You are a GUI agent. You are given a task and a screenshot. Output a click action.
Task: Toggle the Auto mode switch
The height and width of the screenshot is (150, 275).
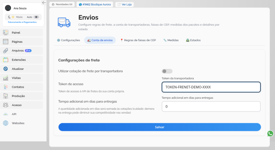(36, 17)
